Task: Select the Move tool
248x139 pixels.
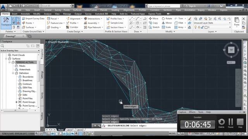Action: (153, 19)
